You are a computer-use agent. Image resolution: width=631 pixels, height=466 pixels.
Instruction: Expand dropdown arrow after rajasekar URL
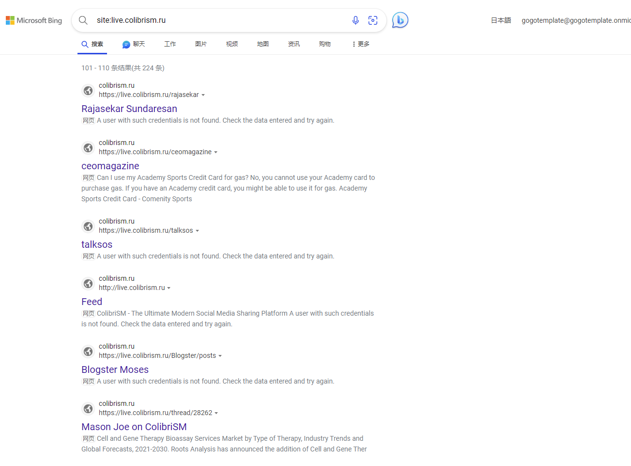tap(203, 95)
